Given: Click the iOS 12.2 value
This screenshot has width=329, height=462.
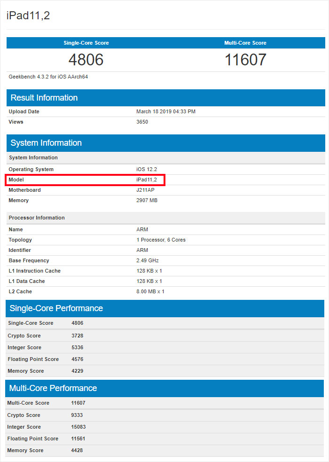Looking at the screenshot, I should tap(146, 169).
